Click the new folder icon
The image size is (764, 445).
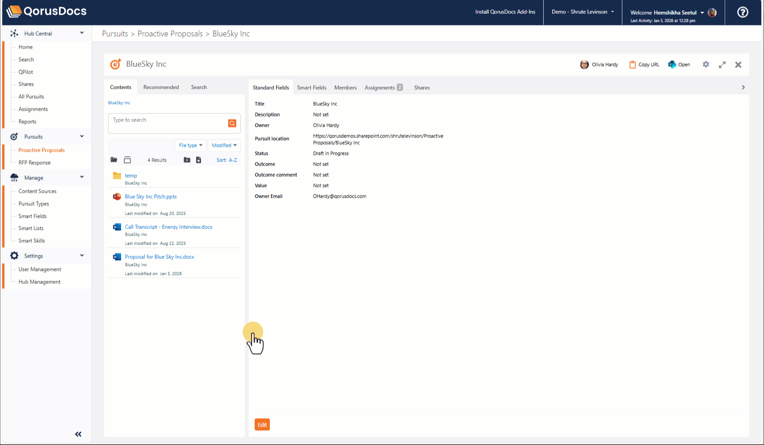tap(187, 160)
